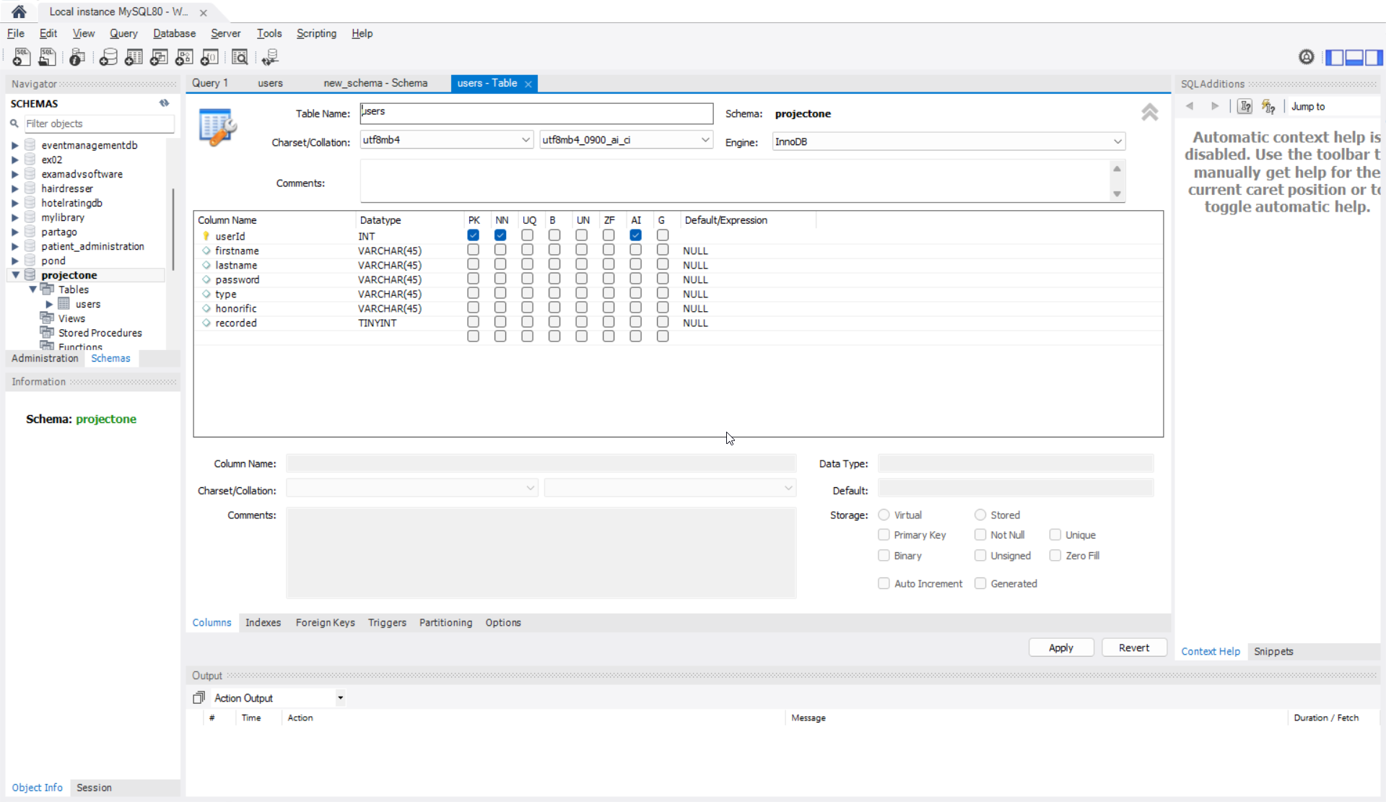Switch to the Foreign Keys tab
Image resolution: width=1386 pixels, height=802 pixels.
(325, 622)
